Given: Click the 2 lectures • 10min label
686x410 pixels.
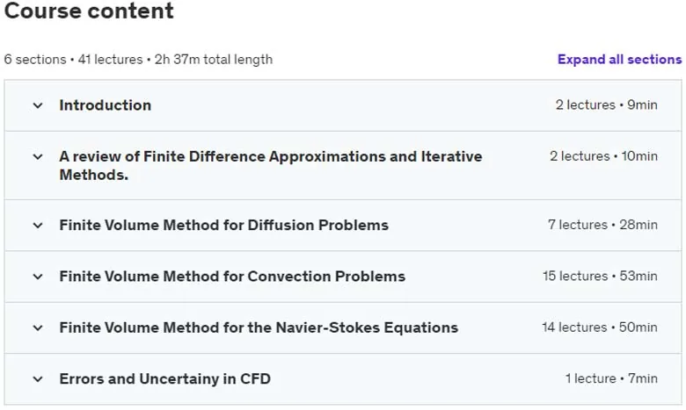Looking at the screenshot, I should (603, 156).
